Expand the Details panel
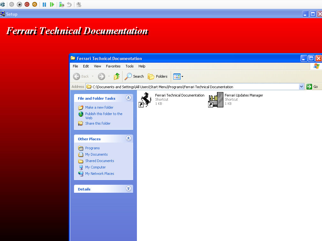This screenshot has width=322, height=241. (x=128, y=189)
